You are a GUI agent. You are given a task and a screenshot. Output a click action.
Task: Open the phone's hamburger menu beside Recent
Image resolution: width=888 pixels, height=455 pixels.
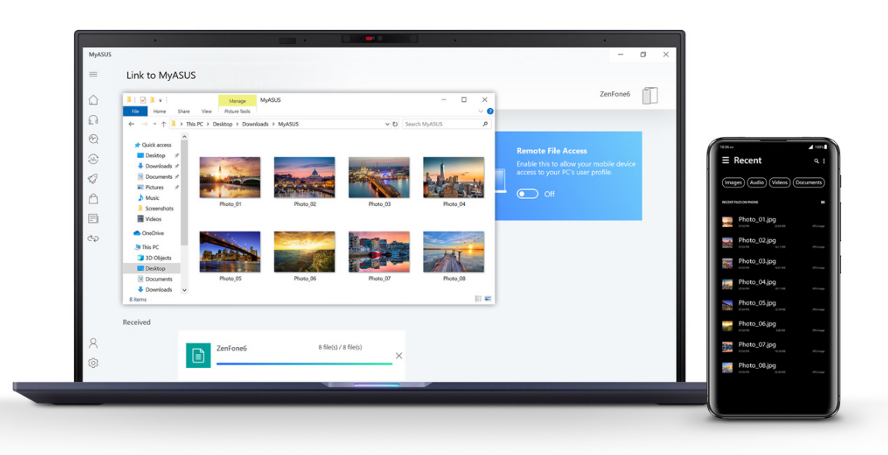725,160
